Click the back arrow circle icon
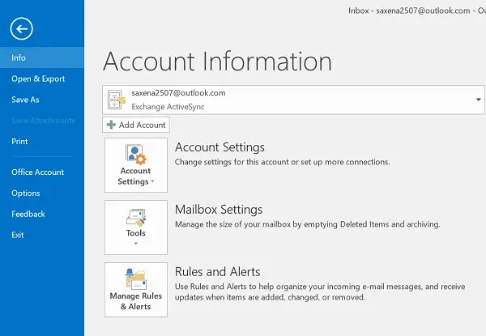Image resolution: width=486 pixels, height=336 pixels. (x=21, y=29)
